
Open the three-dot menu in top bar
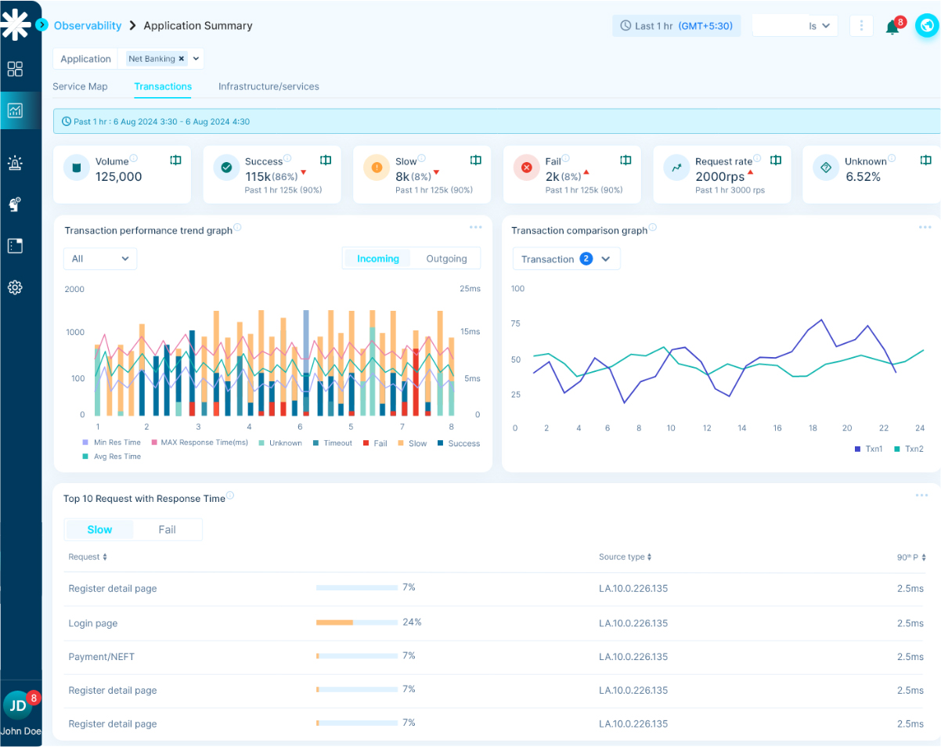pyautogui.click(x=861, y=26)
